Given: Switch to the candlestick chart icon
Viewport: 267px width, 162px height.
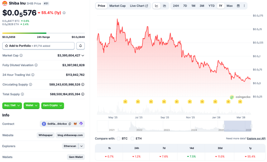Looking at the screenshot, I should tap(165, 6).
